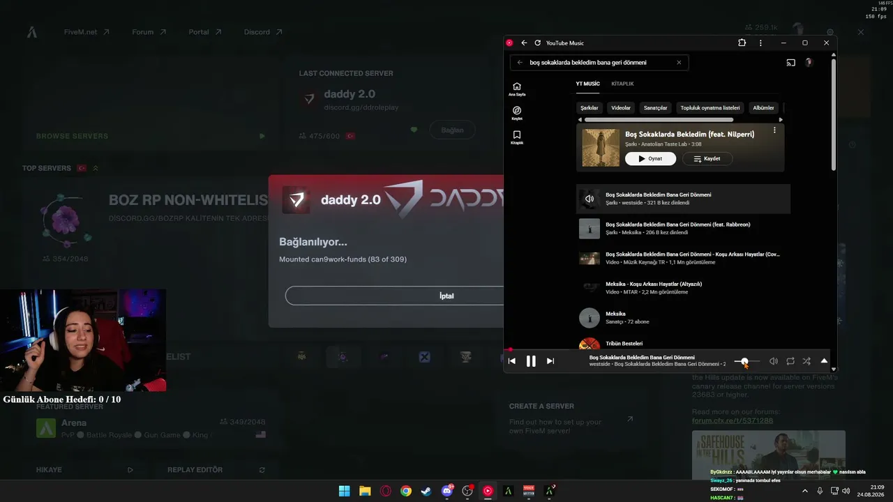Viewport: 893px width, 502px height.
Task: Click the filter chips' left scroll arrow
Action: tap(580, 120)
